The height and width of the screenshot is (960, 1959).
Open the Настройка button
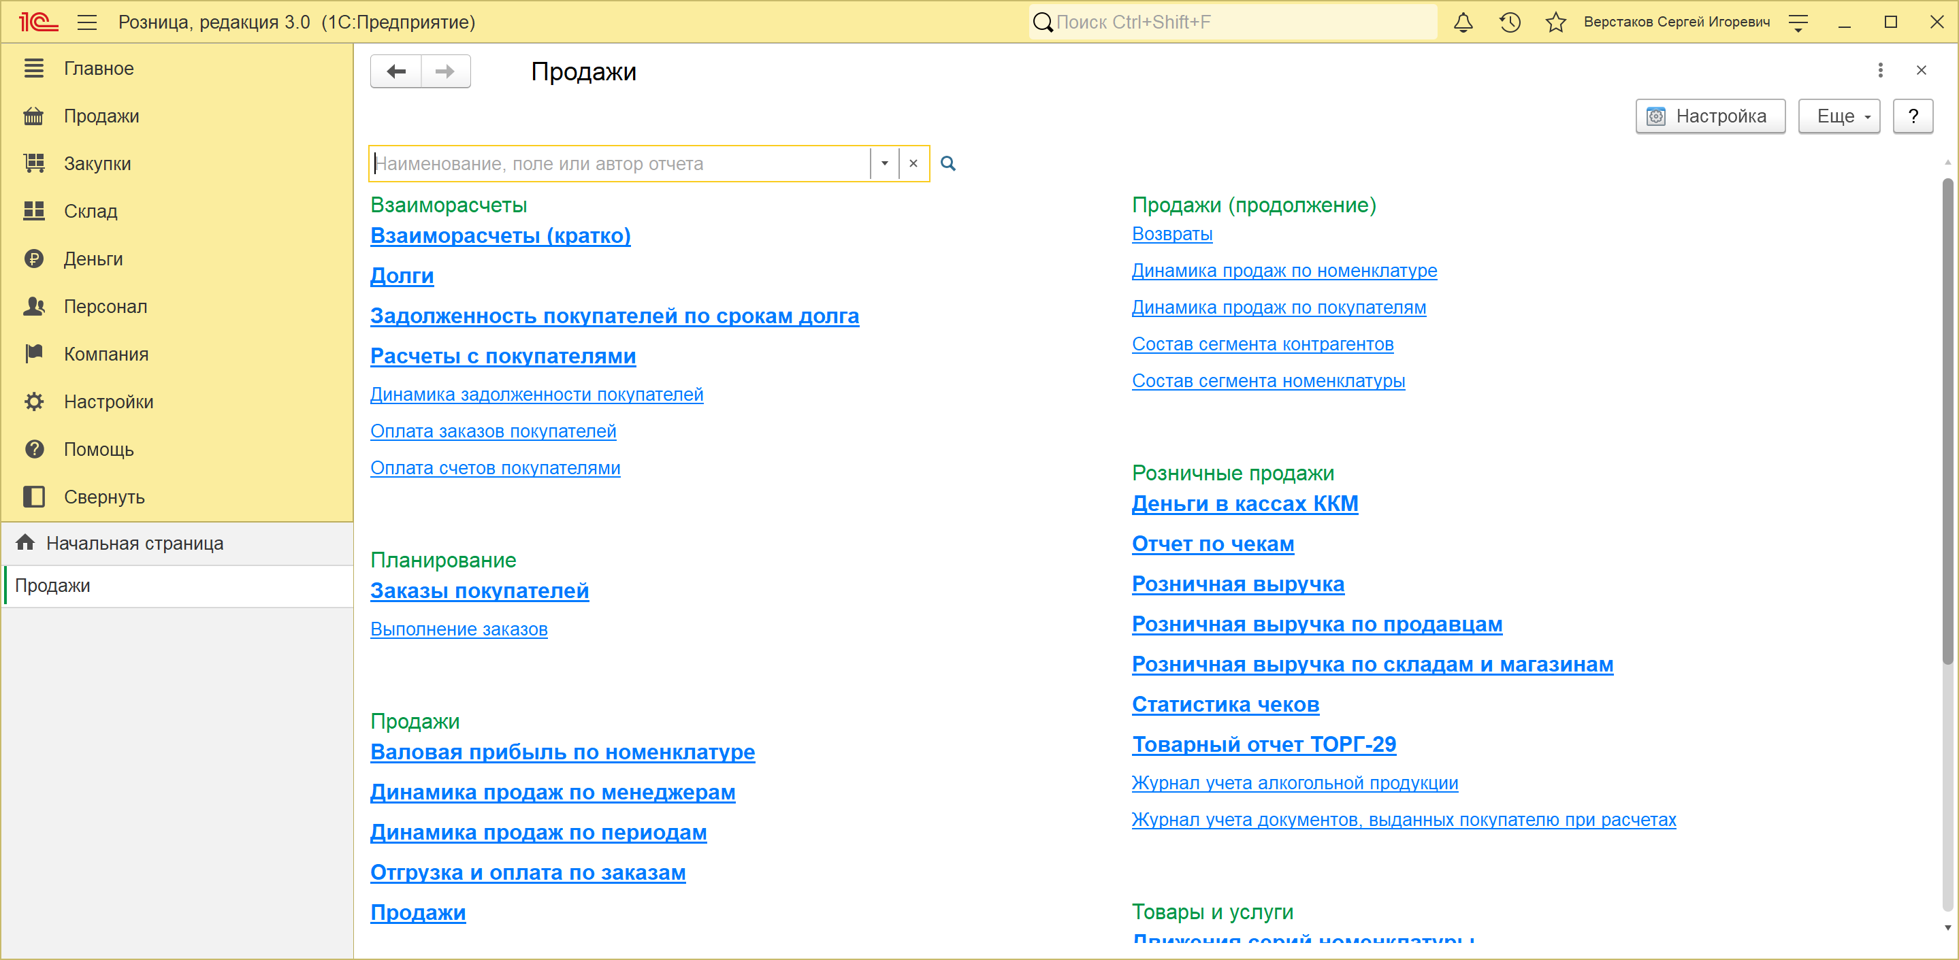coord(1710,116)
